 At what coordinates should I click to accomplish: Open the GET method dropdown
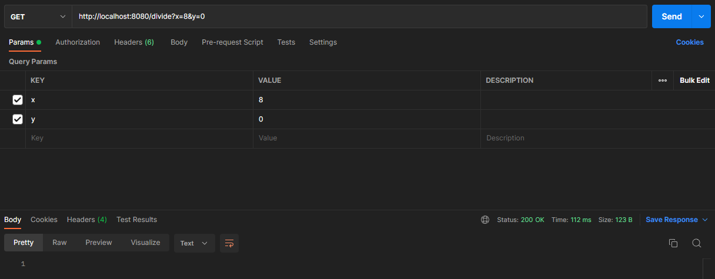click(38, 16)
